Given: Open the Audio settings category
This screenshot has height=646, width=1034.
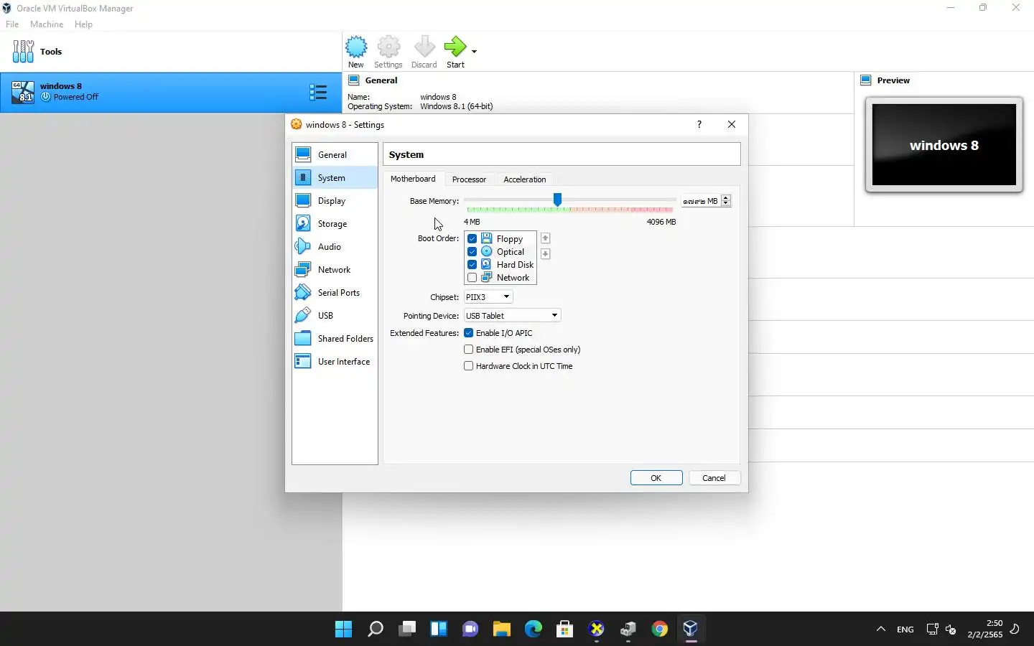Looking at the screenshot, I should (335, 247).
